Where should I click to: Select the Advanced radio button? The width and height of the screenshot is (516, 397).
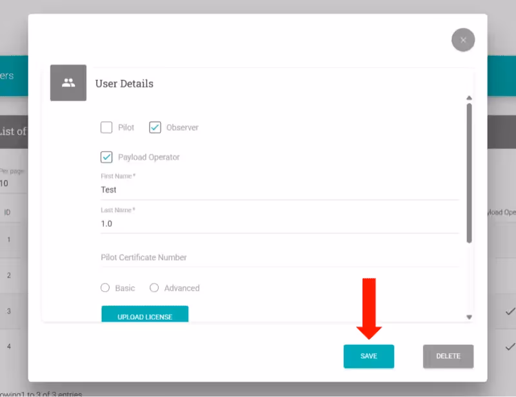coord(154,288)
